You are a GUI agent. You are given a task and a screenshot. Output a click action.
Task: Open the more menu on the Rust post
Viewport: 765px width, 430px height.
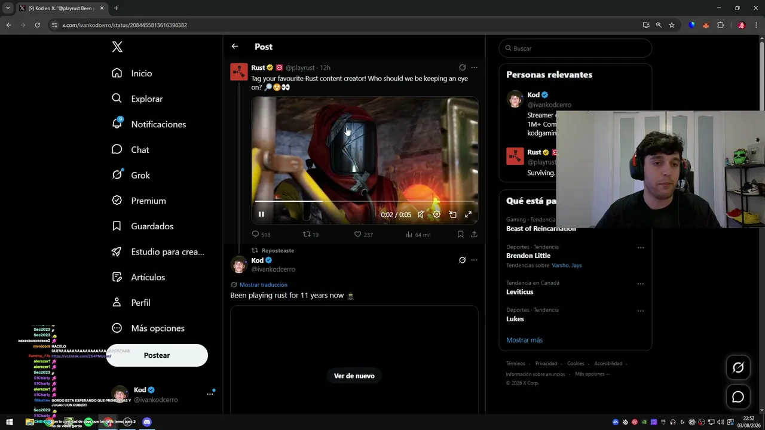[474, 67]
